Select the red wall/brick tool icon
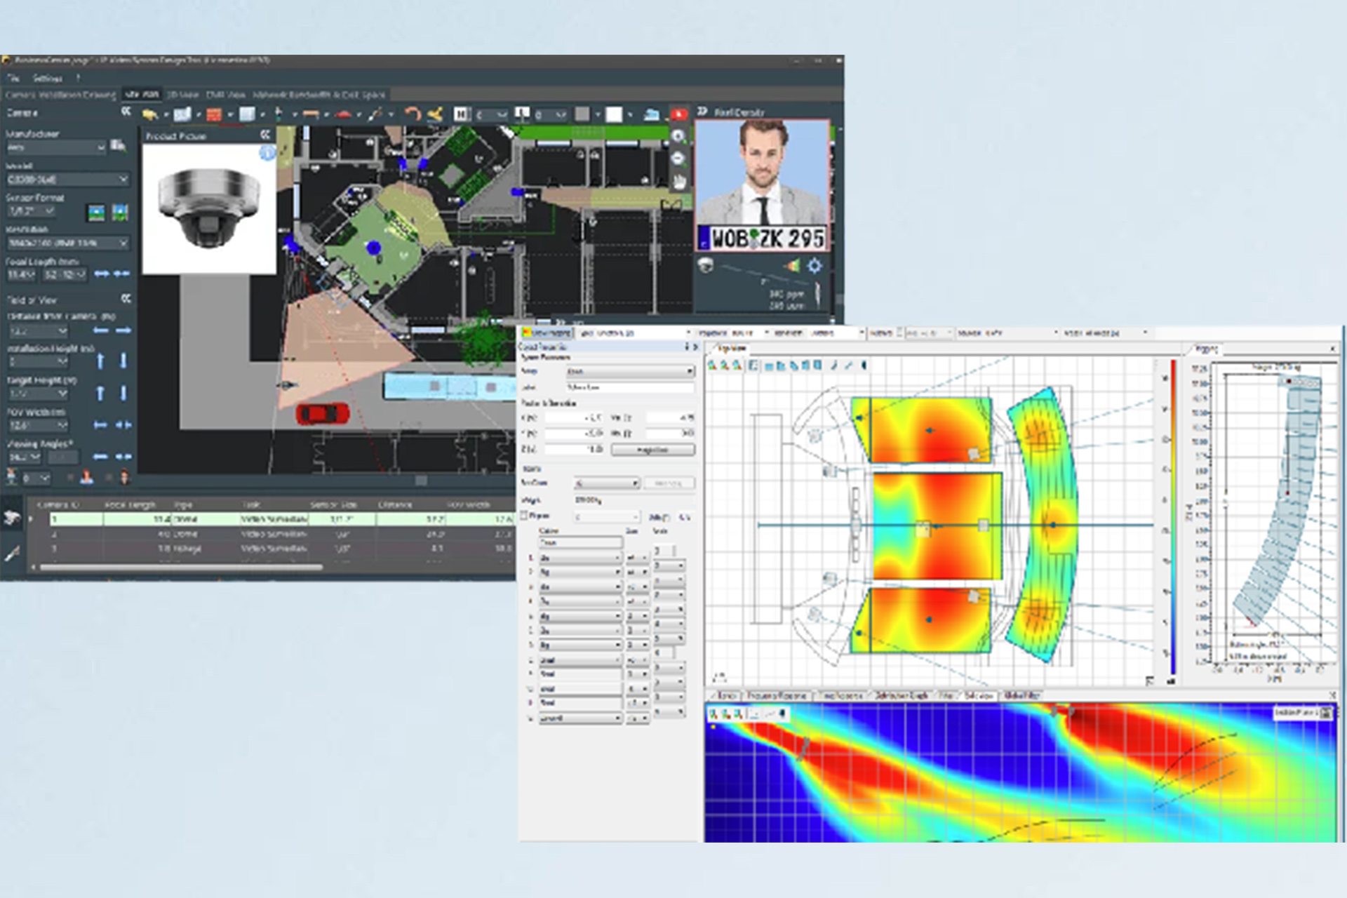1347x898 pixels. click(x=214, y=114)
